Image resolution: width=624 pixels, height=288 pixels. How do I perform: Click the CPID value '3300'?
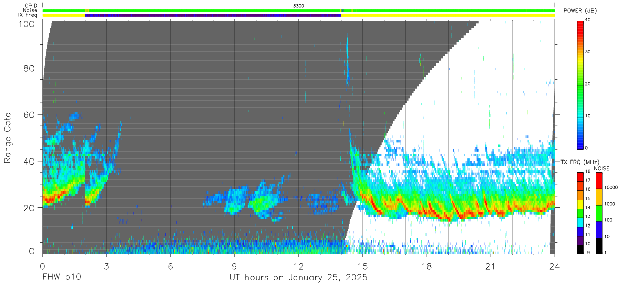click(299, 6)
